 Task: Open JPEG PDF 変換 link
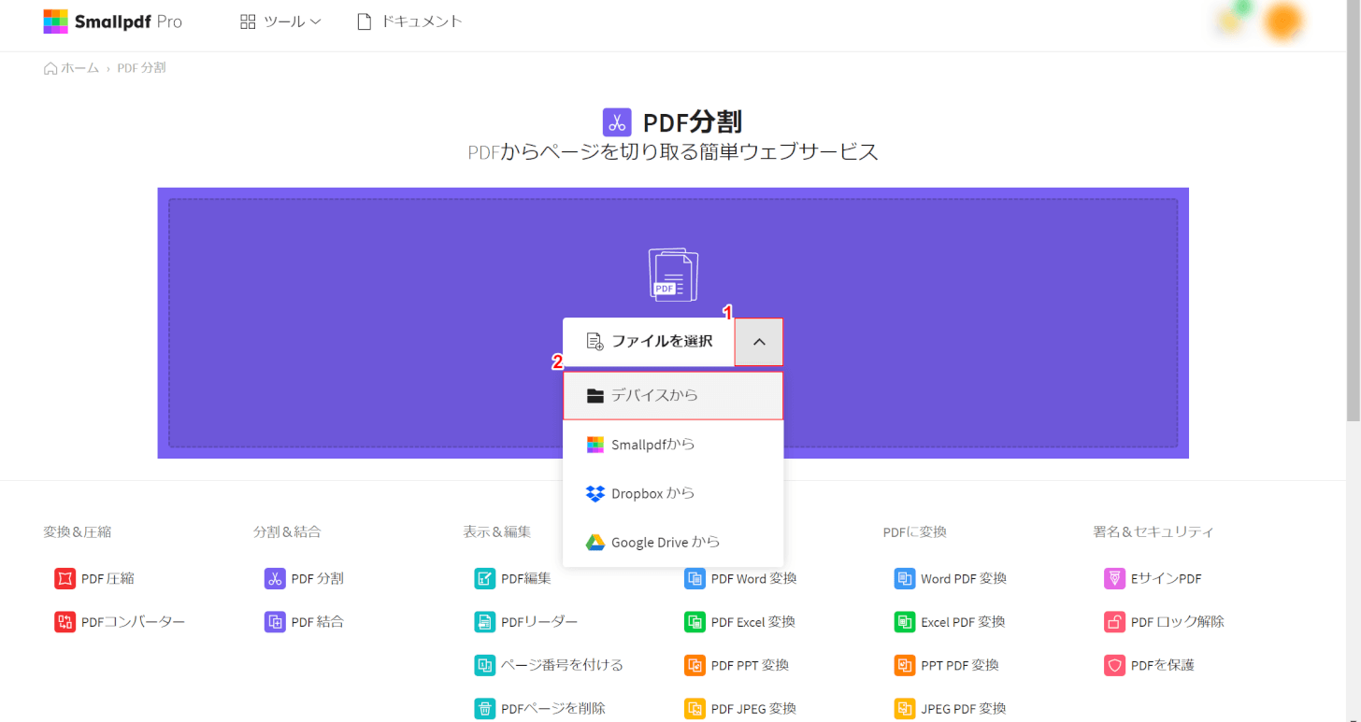click(964, 708)
